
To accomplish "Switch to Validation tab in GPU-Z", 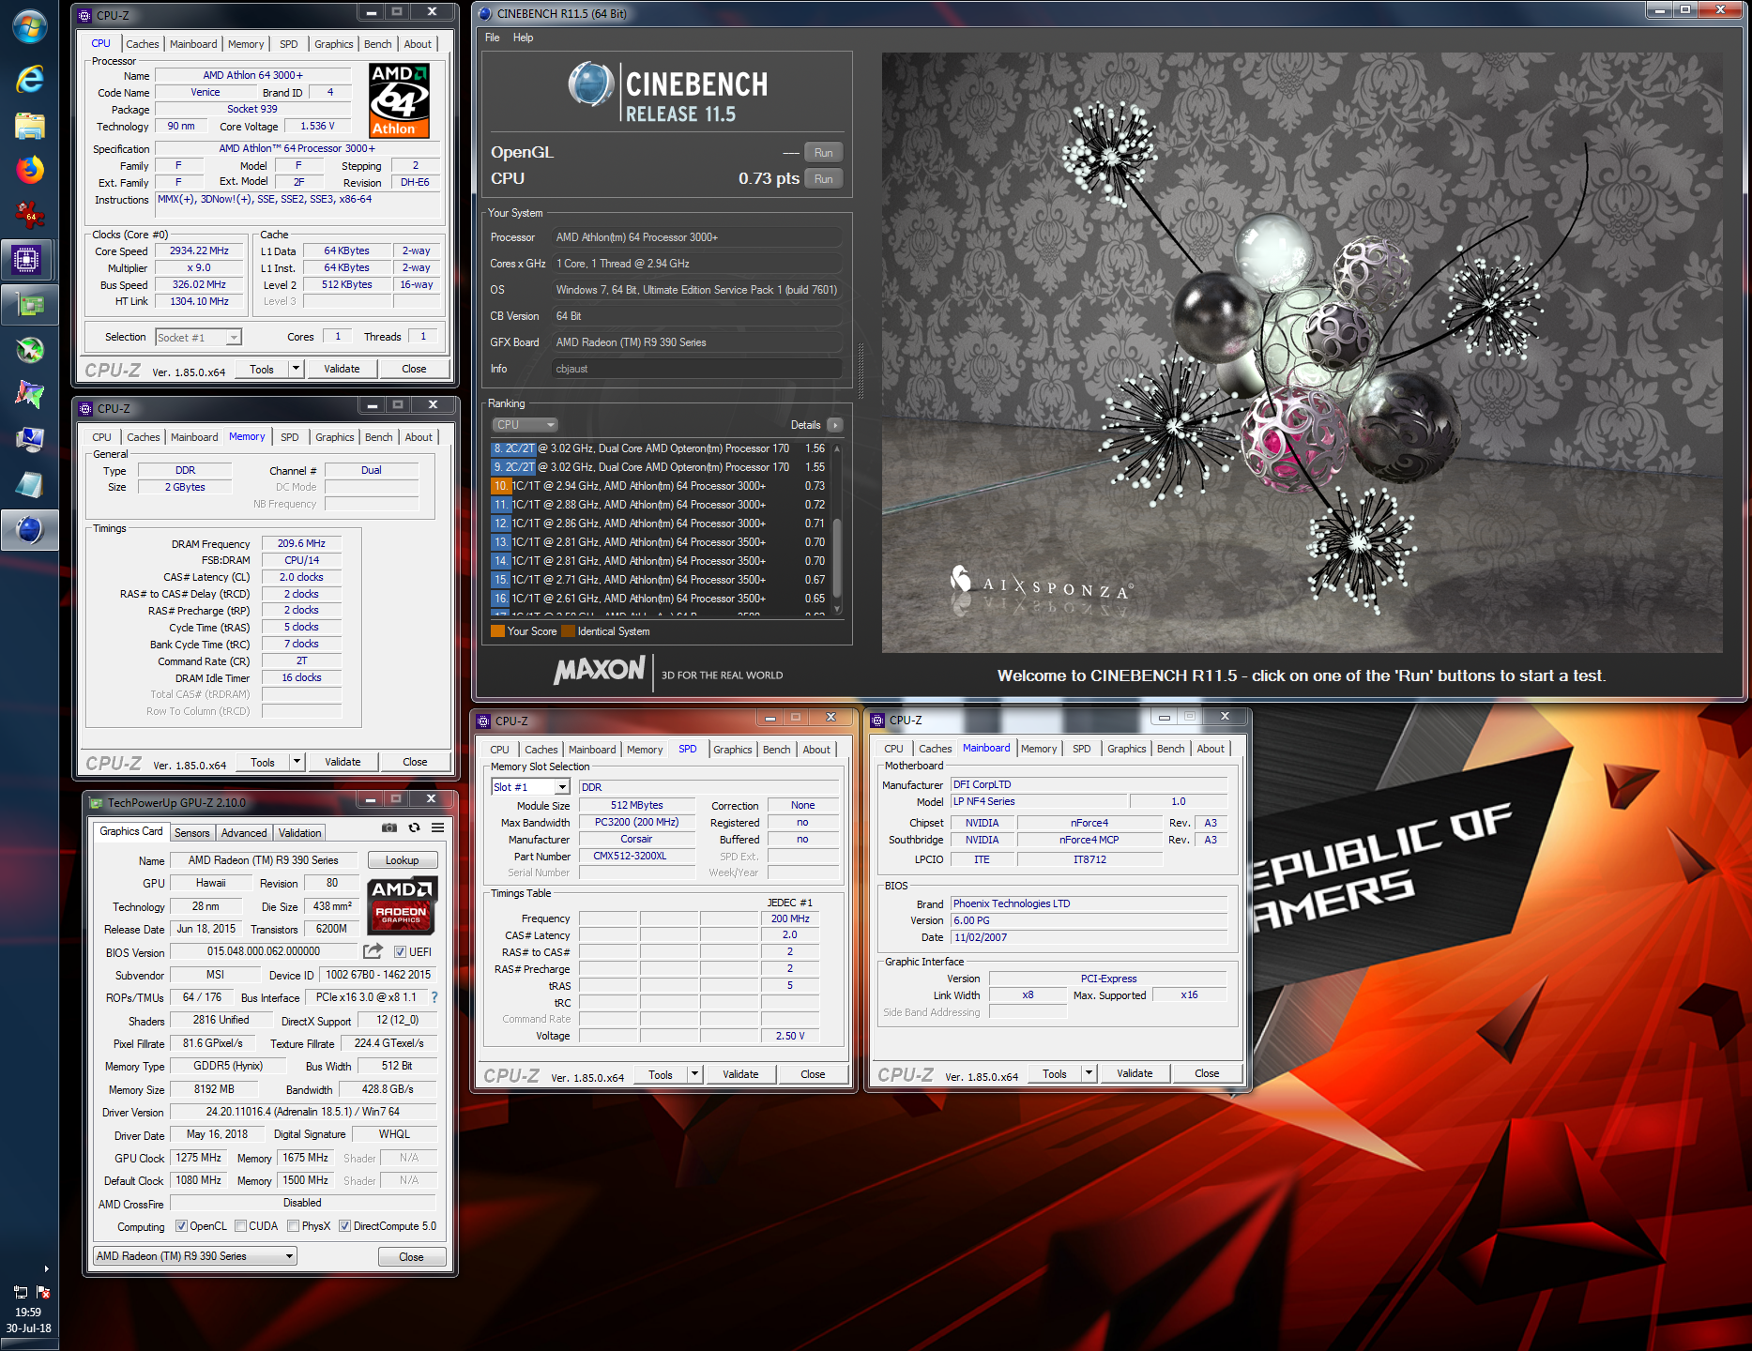I will tap(300, 833).
